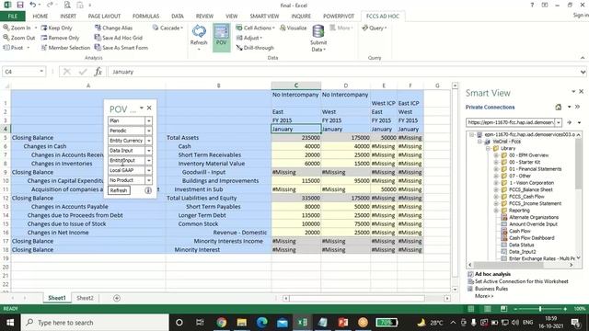Toggle the POV ribbon button

221,37
